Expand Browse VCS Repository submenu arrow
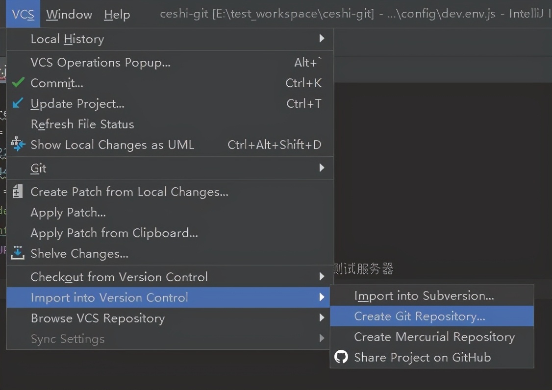552x390 pixels. pyautogui.click(x=322, y=317)
